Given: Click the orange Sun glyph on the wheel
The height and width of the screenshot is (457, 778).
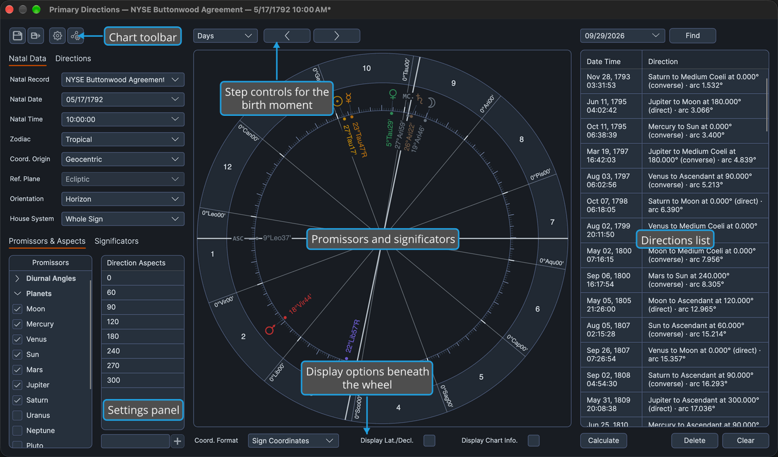Looking at the screenshot, I should coord(337,101).
